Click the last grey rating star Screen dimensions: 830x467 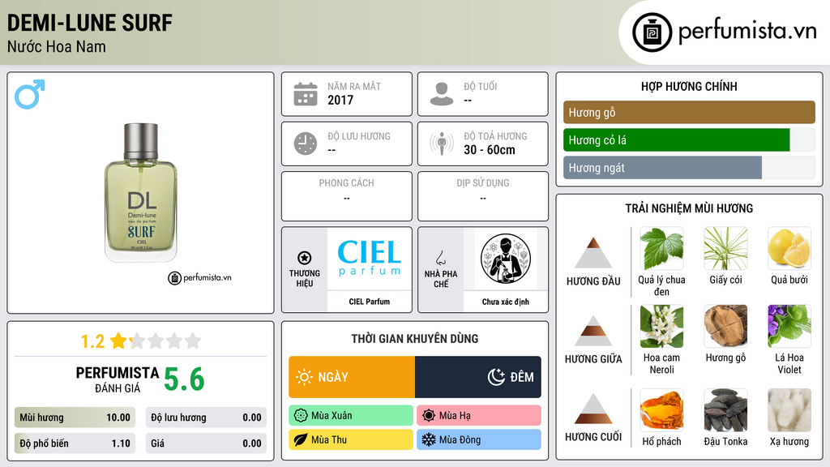pos(193,341)
